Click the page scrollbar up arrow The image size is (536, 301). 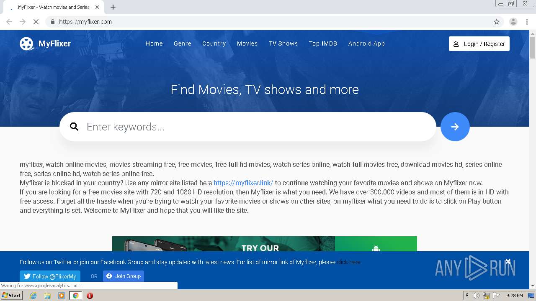point(533,33)
